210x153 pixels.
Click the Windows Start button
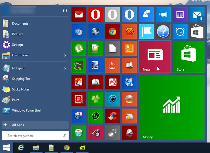click(x=7, y=148)
